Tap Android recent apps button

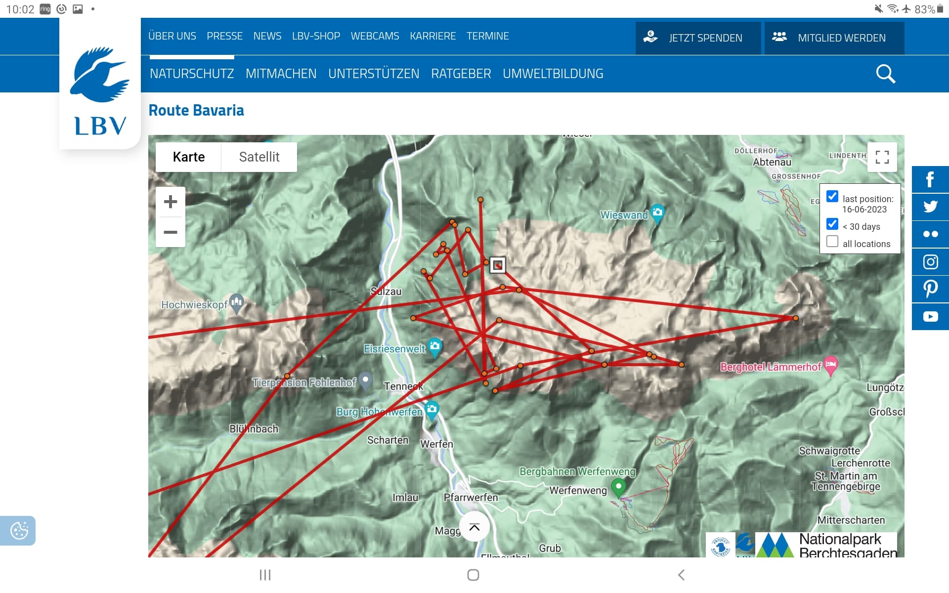265,575
